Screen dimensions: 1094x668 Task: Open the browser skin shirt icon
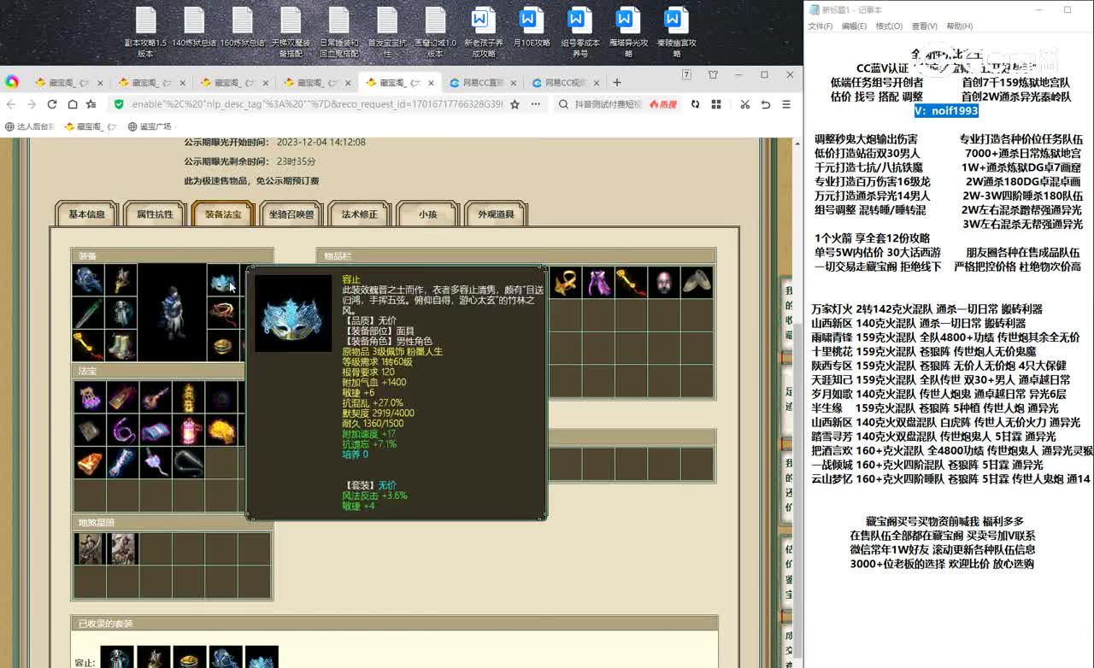pyautogui.click(x=713, y=75)
